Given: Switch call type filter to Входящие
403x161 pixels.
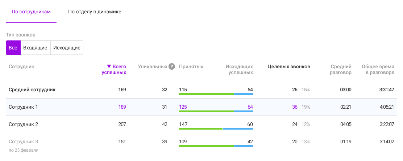Looking at the screenshot, I should [35, 48].
